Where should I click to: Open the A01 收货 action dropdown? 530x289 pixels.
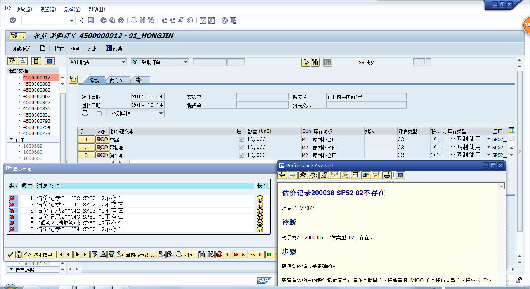pyautogui.click(x=124, y=62)
